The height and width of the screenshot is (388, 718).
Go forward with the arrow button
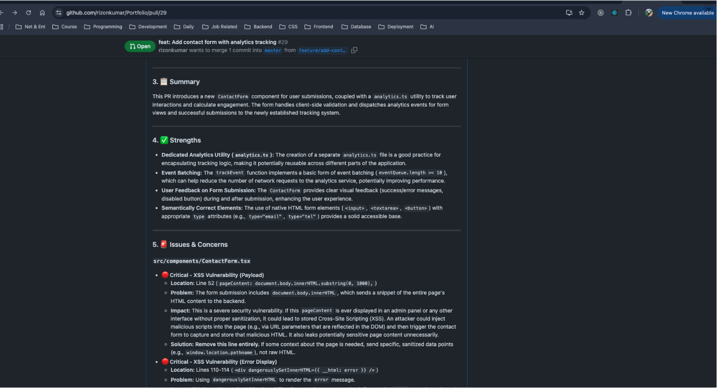[14, 13]
